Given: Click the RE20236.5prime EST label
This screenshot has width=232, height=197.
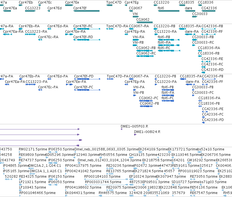Looking at the screenshot, I should [120, 166].
